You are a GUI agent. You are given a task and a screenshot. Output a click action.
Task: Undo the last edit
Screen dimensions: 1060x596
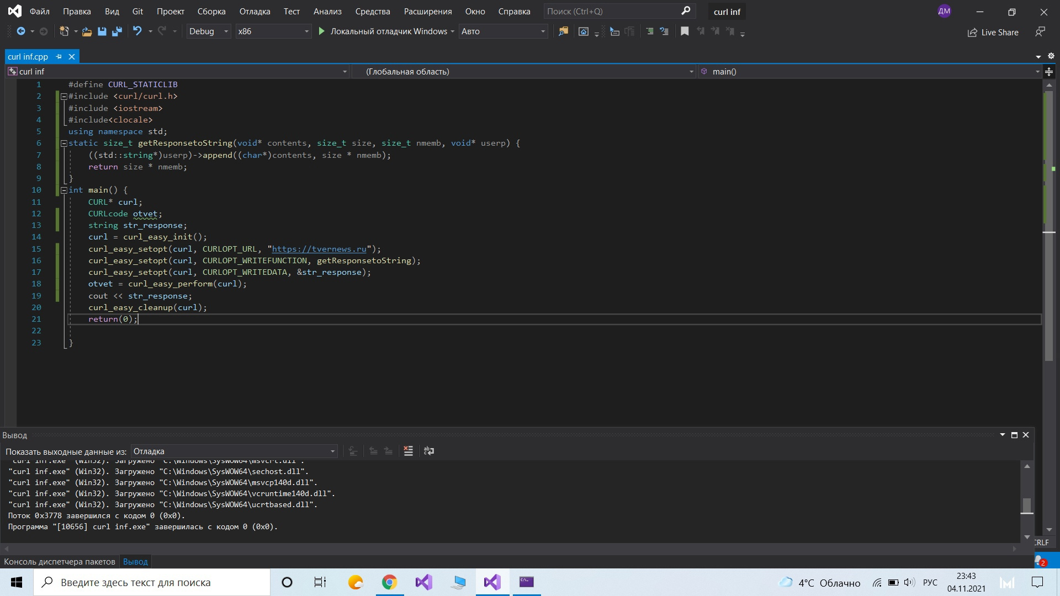pos(137,31)
